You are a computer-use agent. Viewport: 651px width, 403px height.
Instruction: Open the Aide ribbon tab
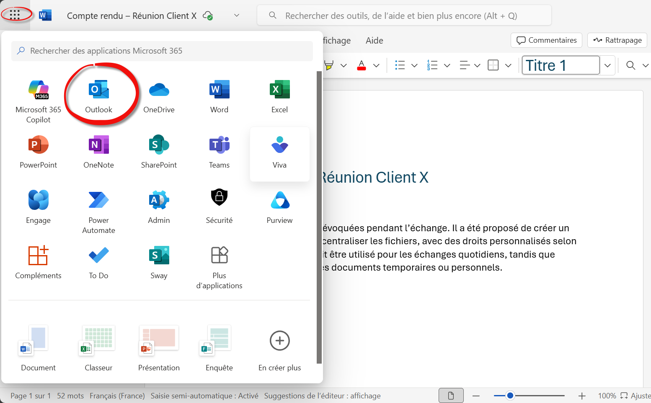[x=374, y=41]
